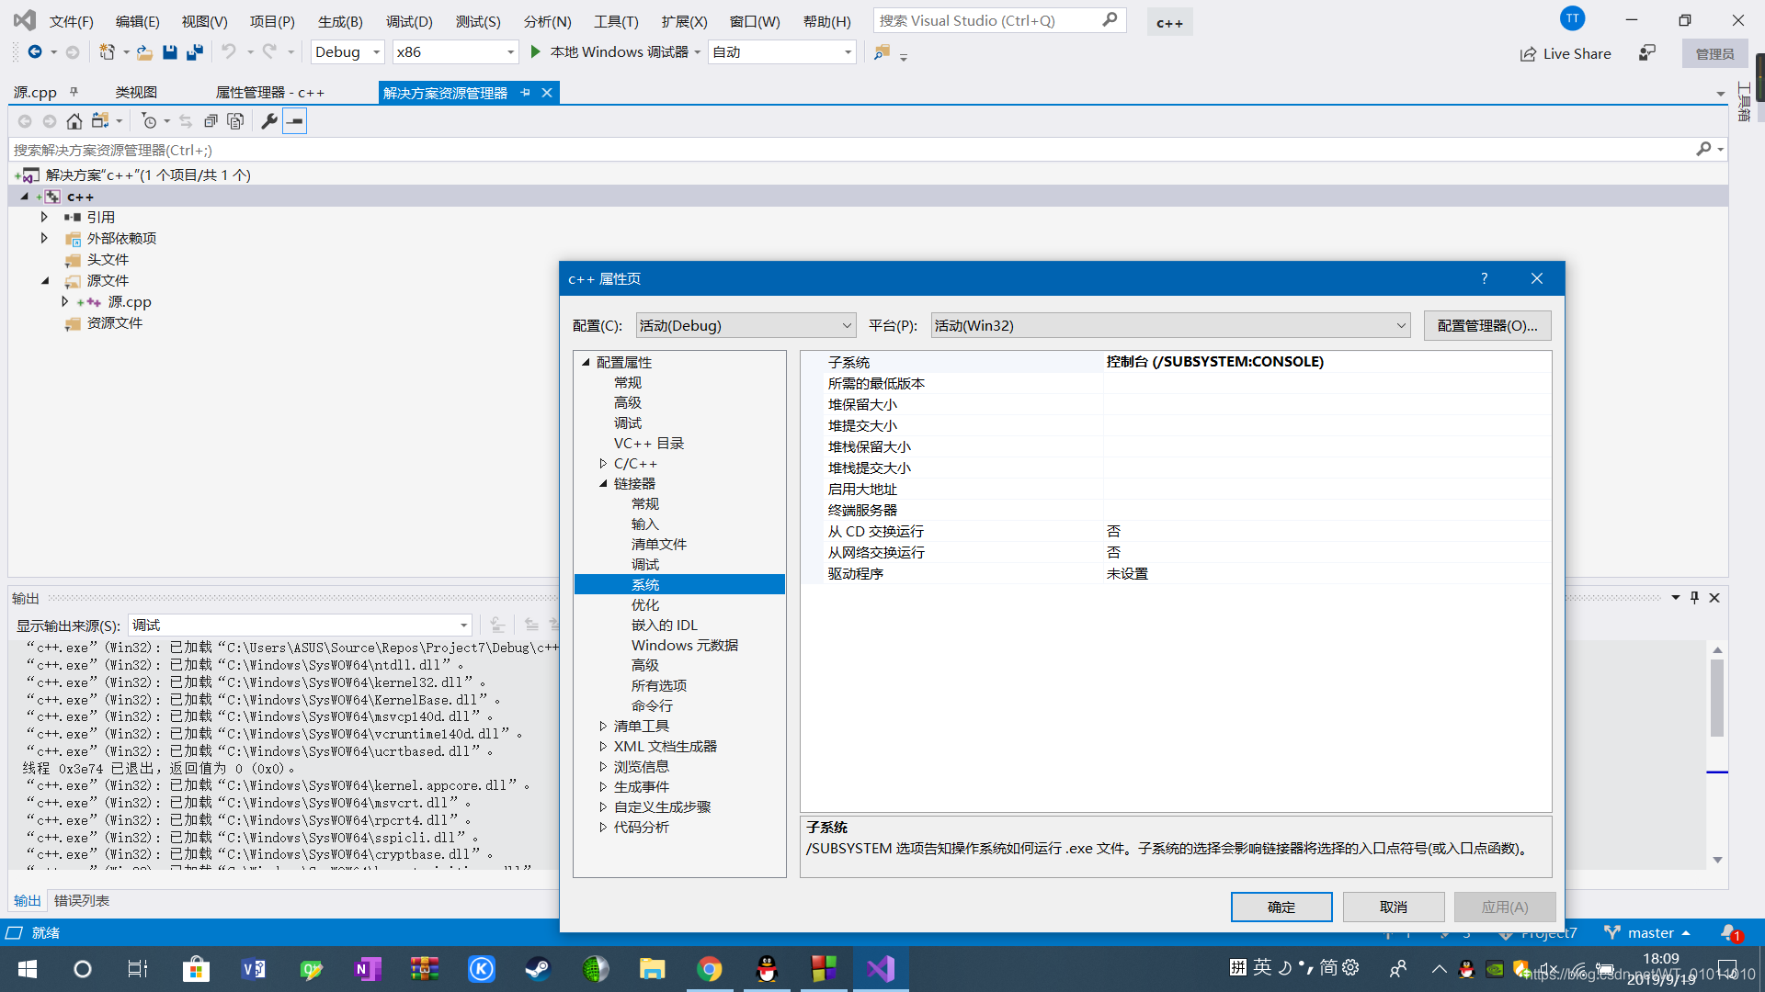
Task: Click the output panel vertical scrollbar thumb
Action: pos(1717,697)
